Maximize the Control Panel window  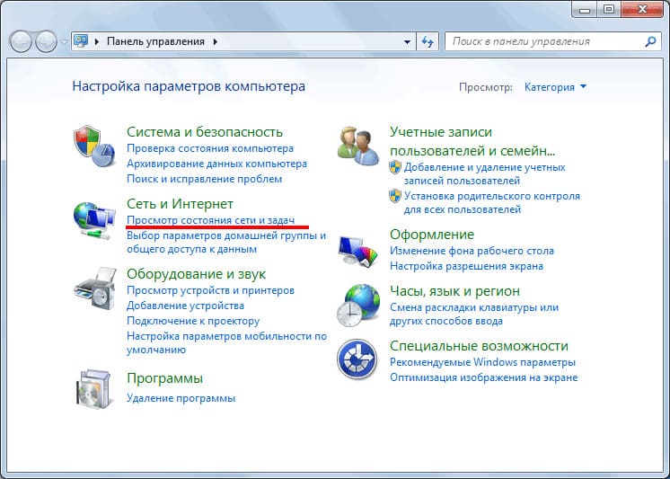609,9
